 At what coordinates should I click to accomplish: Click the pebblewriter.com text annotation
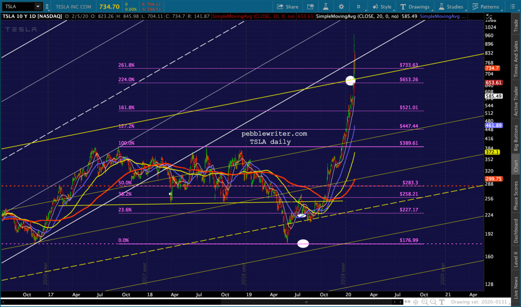click(274, 133)
